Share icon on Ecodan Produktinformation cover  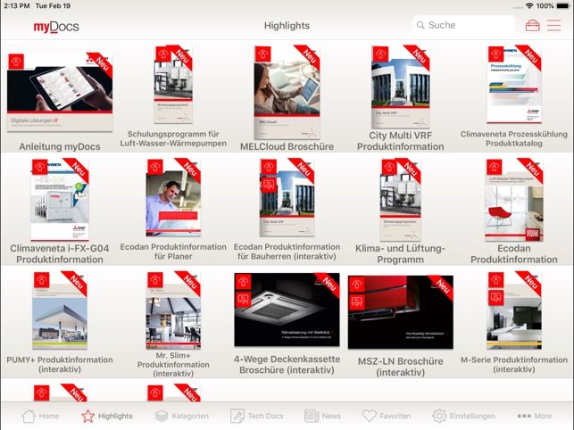click(x=495, y=167)
